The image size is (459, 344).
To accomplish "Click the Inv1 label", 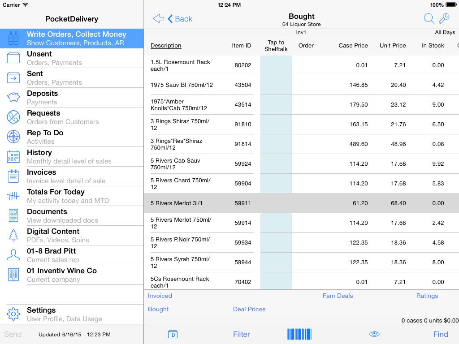I will point(301,32).
